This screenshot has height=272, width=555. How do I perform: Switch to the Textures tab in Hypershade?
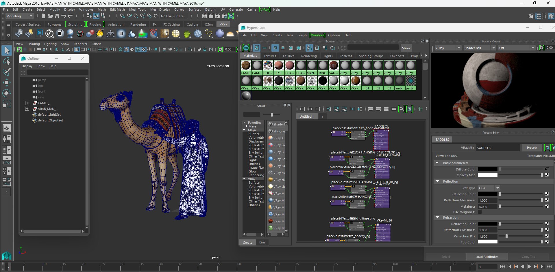270,56
